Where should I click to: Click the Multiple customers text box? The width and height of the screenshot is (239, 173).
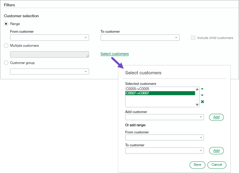click(49, 55)
